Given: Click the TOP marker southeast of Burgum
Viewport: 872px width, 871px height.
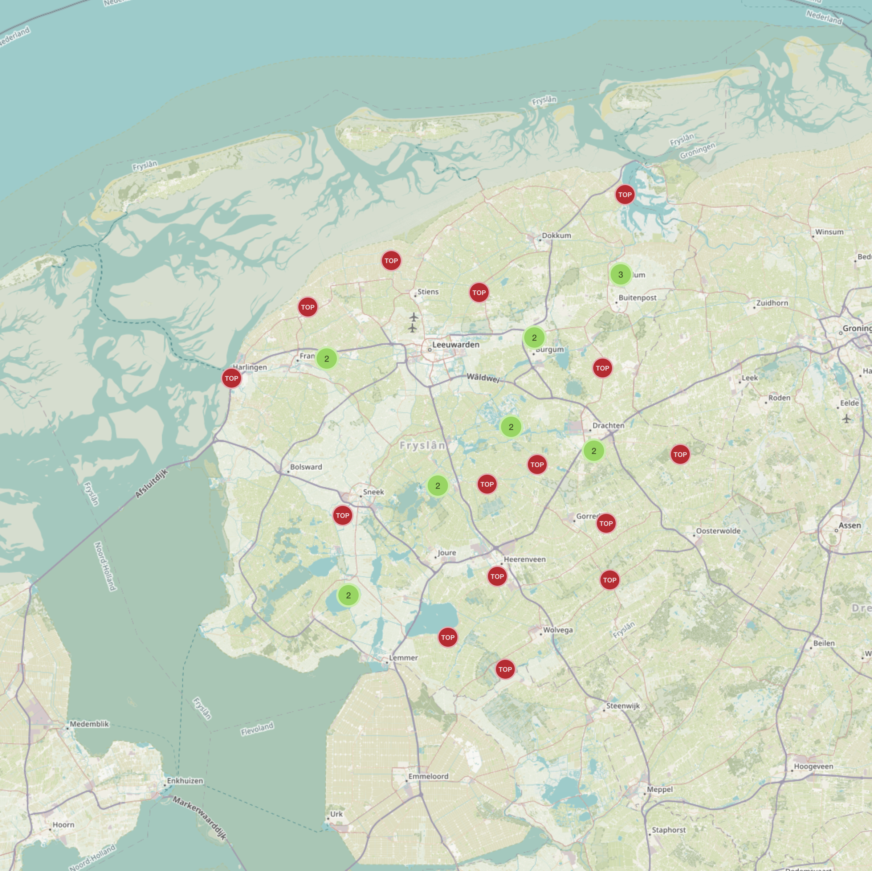Looking at the screenshot, I should coord(602,368).
